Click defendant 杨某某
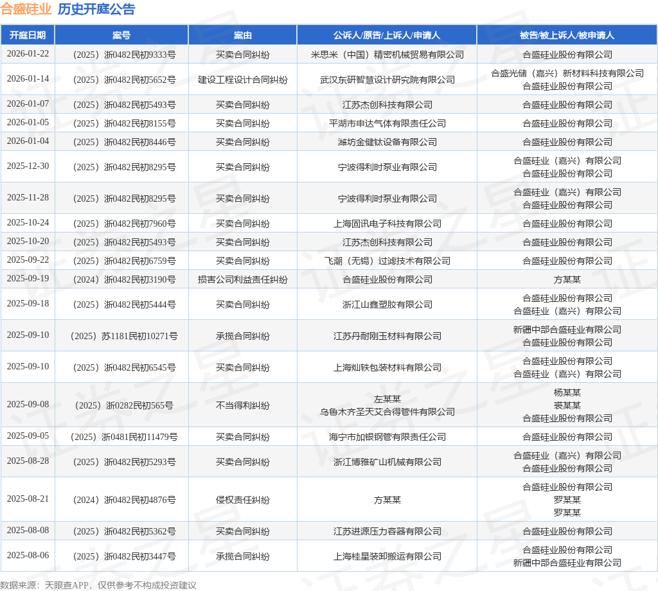The height and width of the screenshot is (591, 658). [567, 393]
